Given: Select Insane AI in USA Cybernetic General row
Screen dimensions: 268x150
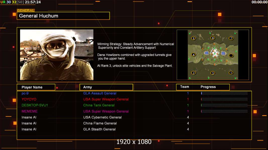Looking at the screenshot, I should point(29,117).
